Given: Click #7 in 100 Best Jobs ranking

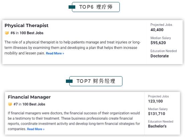Looking at the screenshot, I should (29, 104).
